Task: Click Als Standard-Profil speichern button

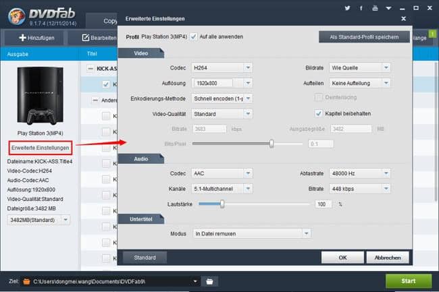Action: [x=364, y=37]
